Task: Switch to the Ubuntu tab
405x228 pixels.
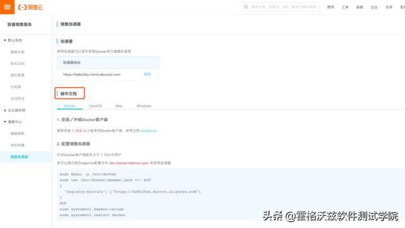Action: coord(70,106)
